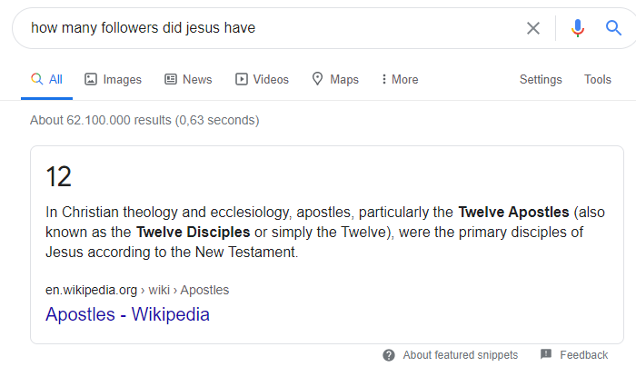Click the Images tab picture icon
The width and height of the screenshot is (636, 367).
click(x=91, y=79)
